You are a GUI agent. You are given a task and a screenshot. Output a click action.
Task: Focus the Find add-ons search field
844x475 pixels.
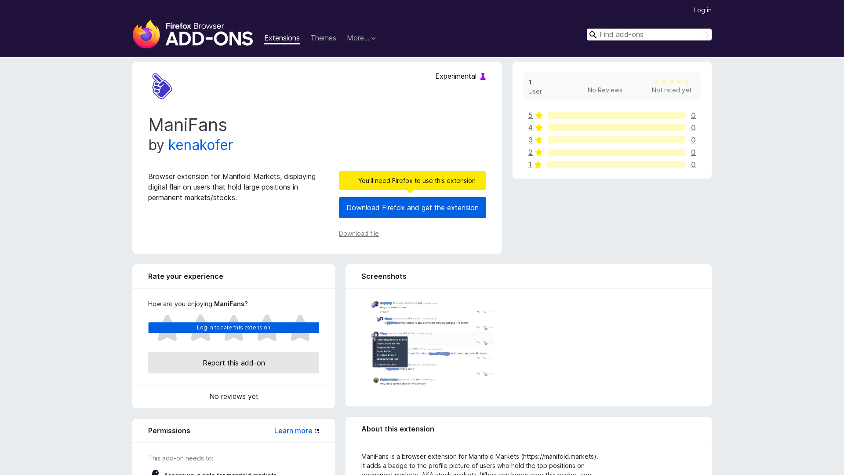(649, 35)
